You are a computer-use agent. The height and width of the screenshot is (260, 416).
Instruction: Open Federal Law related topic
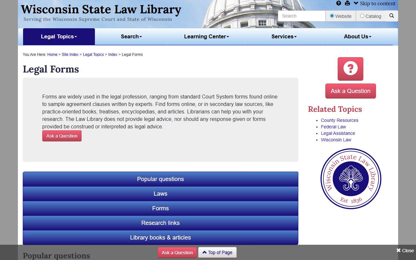pyautogui.click(x=333, y=127)
